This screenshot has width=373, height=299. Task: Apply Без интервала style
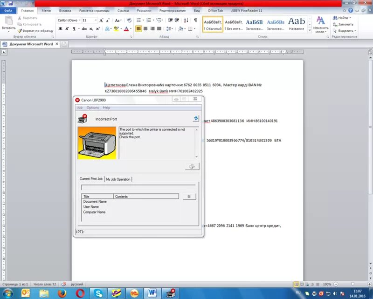pyautogui.click(x=234, y=25)
